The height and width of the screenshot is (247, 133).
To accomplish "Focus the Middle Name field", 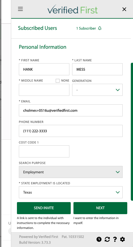I will [44, 90].
